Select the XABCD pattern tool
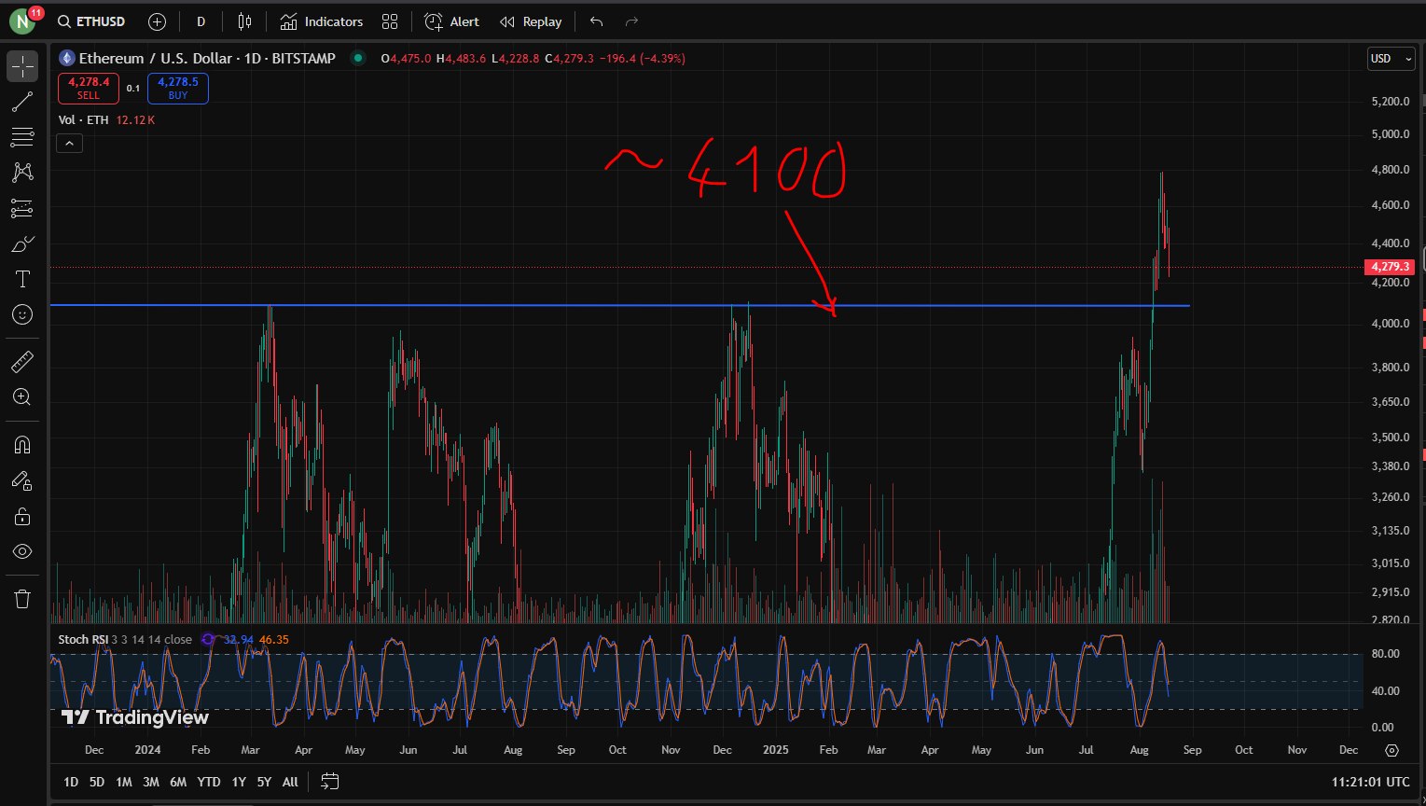1426x806 pixels. [x=22, y=173]
